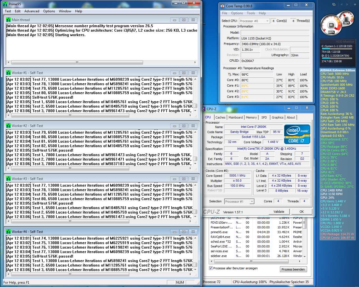The height and width of the screenshot is (287, 359).
Task: Click the sidebar next gadgets arrow
Action: coord(347,4)
